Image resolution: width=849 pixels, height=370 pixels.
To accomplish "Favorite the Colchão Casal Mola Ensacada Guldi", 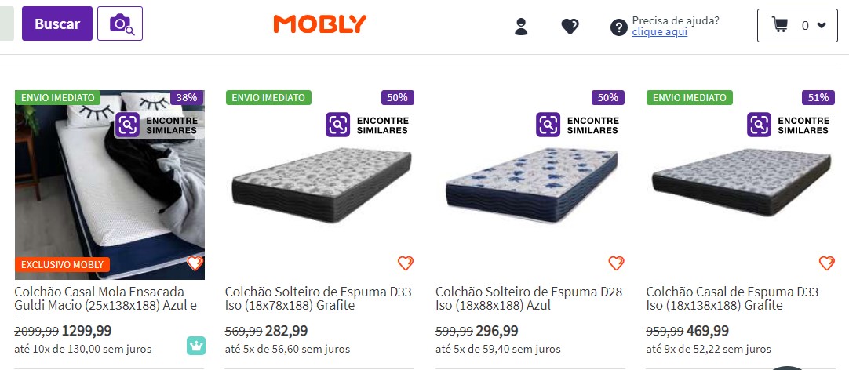I will coord(195,263).
